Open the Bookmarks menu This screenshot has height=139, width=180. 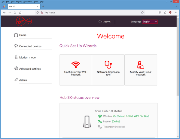coord(28,2)
